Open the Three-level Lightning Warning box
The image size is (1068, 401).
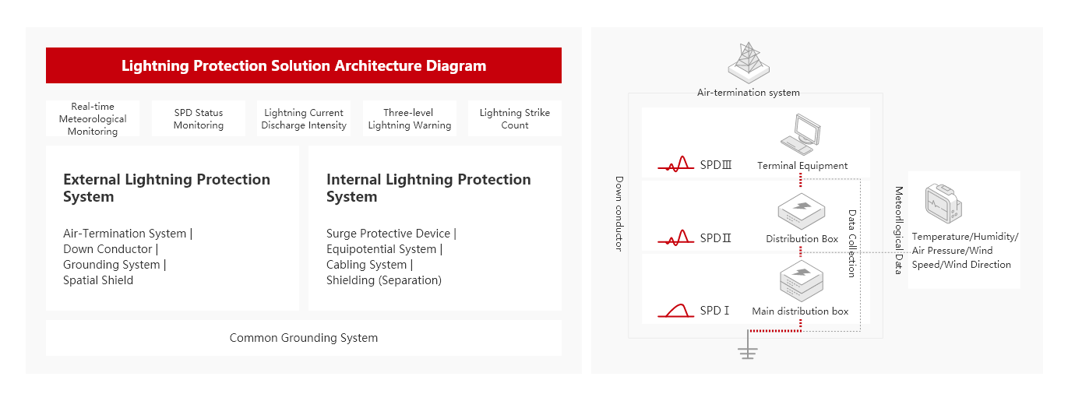coord(410,119)
